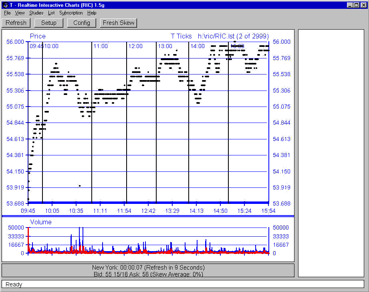Select the Price chart title label
The width and height of the screenshot is (369, 292).
pos(38,36)
